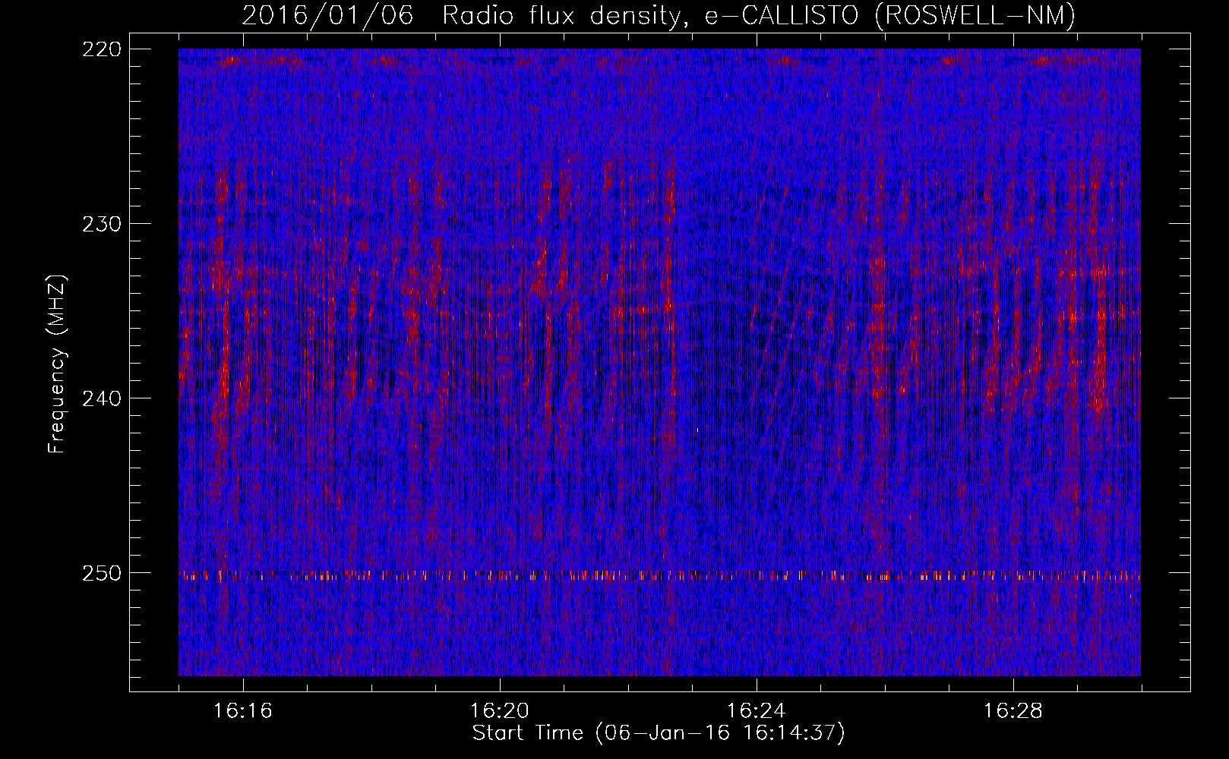Click the 'Start Time (06-Jan-16 16:14:37)' axis label
The height and width of the screenshot is (759, 1229).
[x=659, y=733]
